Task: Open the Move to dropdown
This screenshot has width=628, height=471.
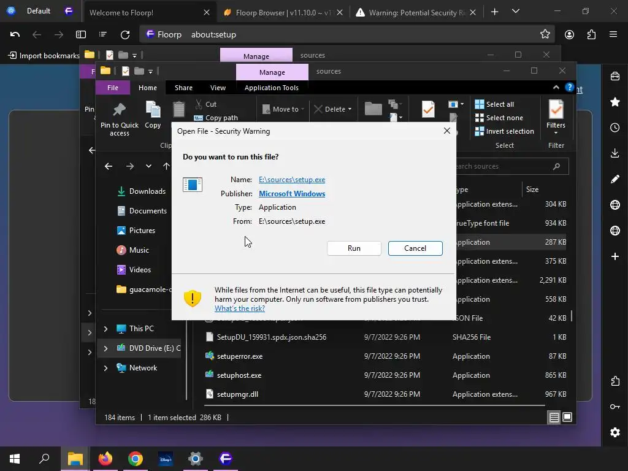Action: 283,109
